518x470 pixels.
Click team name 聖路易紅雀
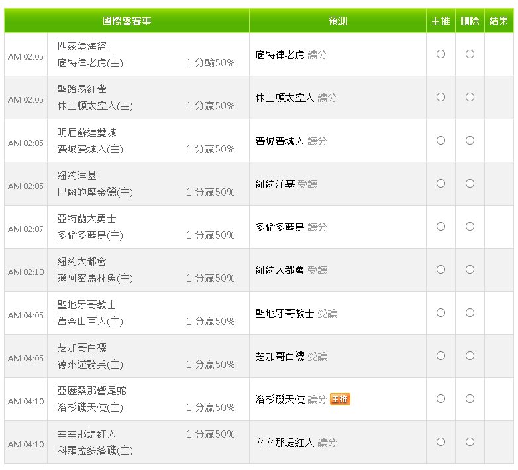point(82,89)
